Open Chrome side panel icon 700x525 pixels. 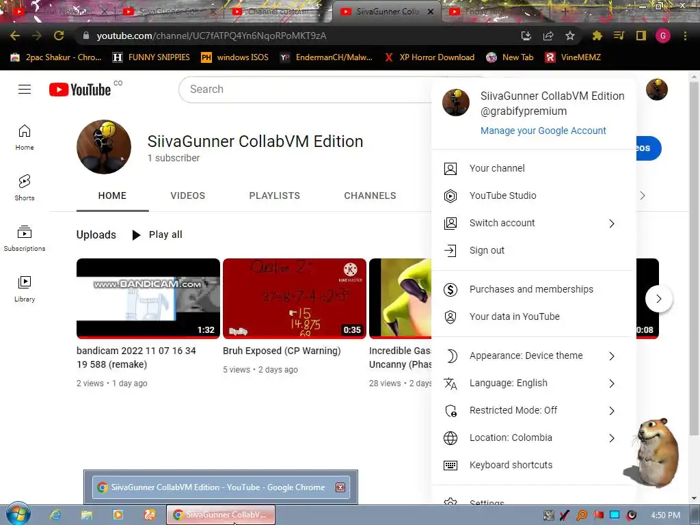[641, 36]
